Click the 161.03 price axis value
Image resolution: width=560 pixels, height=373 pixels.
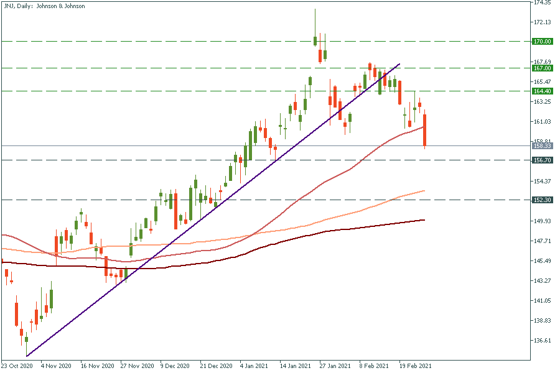pyautogui.click(x=542, y=122)
